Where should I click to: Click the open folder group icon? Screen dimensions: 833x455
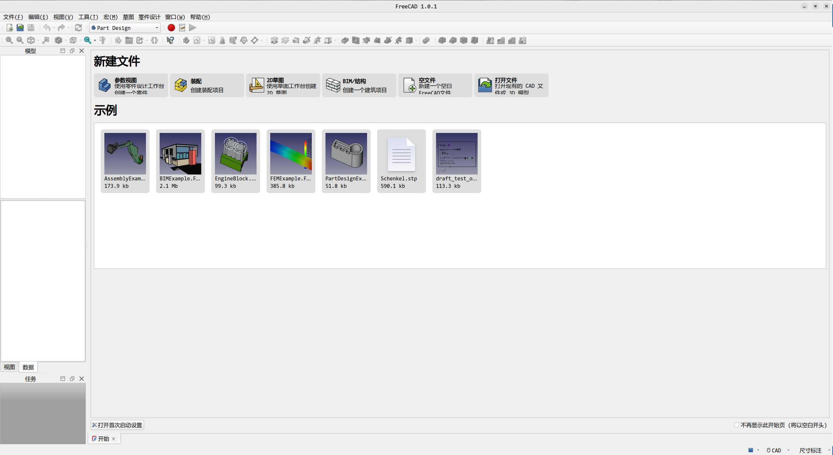click(129, 40)
